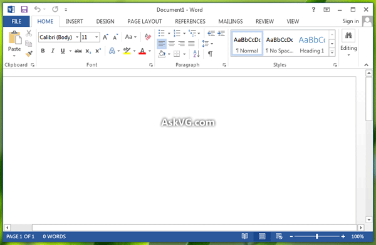The width and height of the screenshot is (376, 245).
Task: Toggle bold formatting
Action: [43, 51]
